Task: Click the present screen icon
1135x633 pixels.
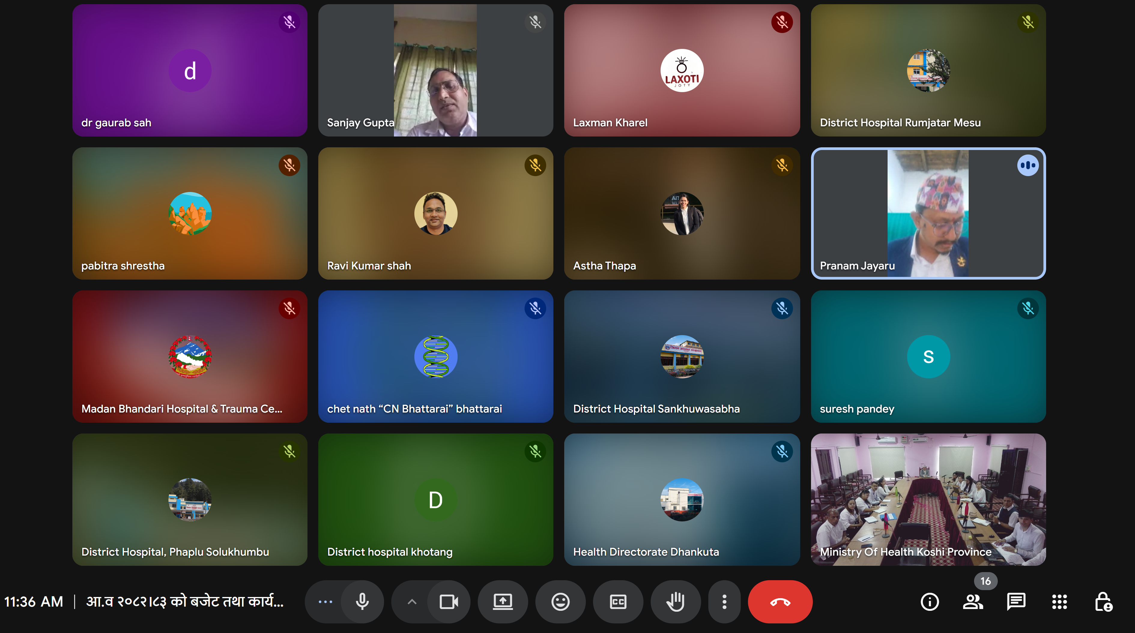Action: coord(503,602)
